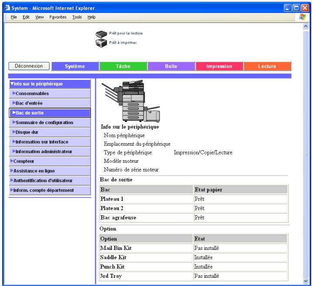312x286 pixels.
Task: Open Sommaire de configuration
Action: [50, 123]
